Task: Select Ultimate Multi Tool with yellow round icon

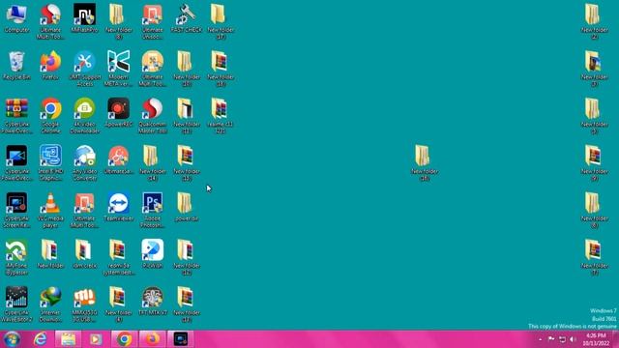Action: [153, 69]
